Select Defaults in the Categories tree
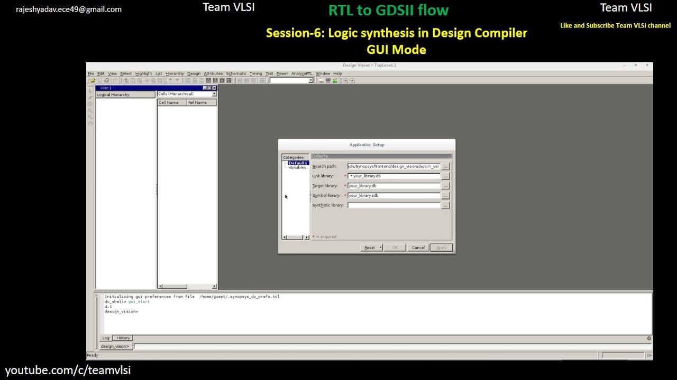677x380 pixels. (298, 163)
